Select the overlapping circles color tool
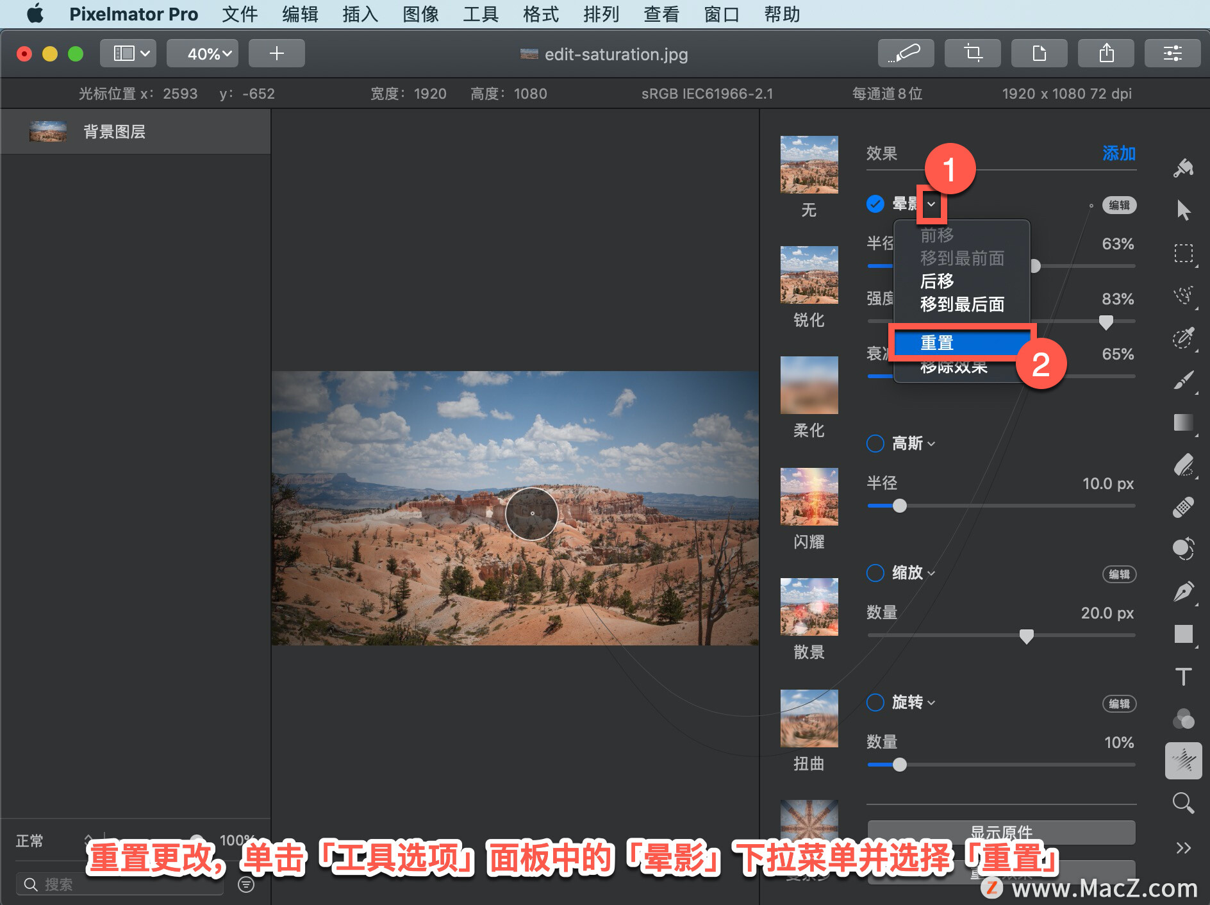 pos(1183,719)
